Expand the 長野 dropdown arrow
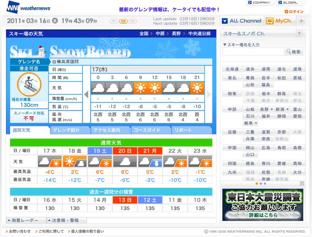Screen dimensions: 315x237 click(272, 109)
